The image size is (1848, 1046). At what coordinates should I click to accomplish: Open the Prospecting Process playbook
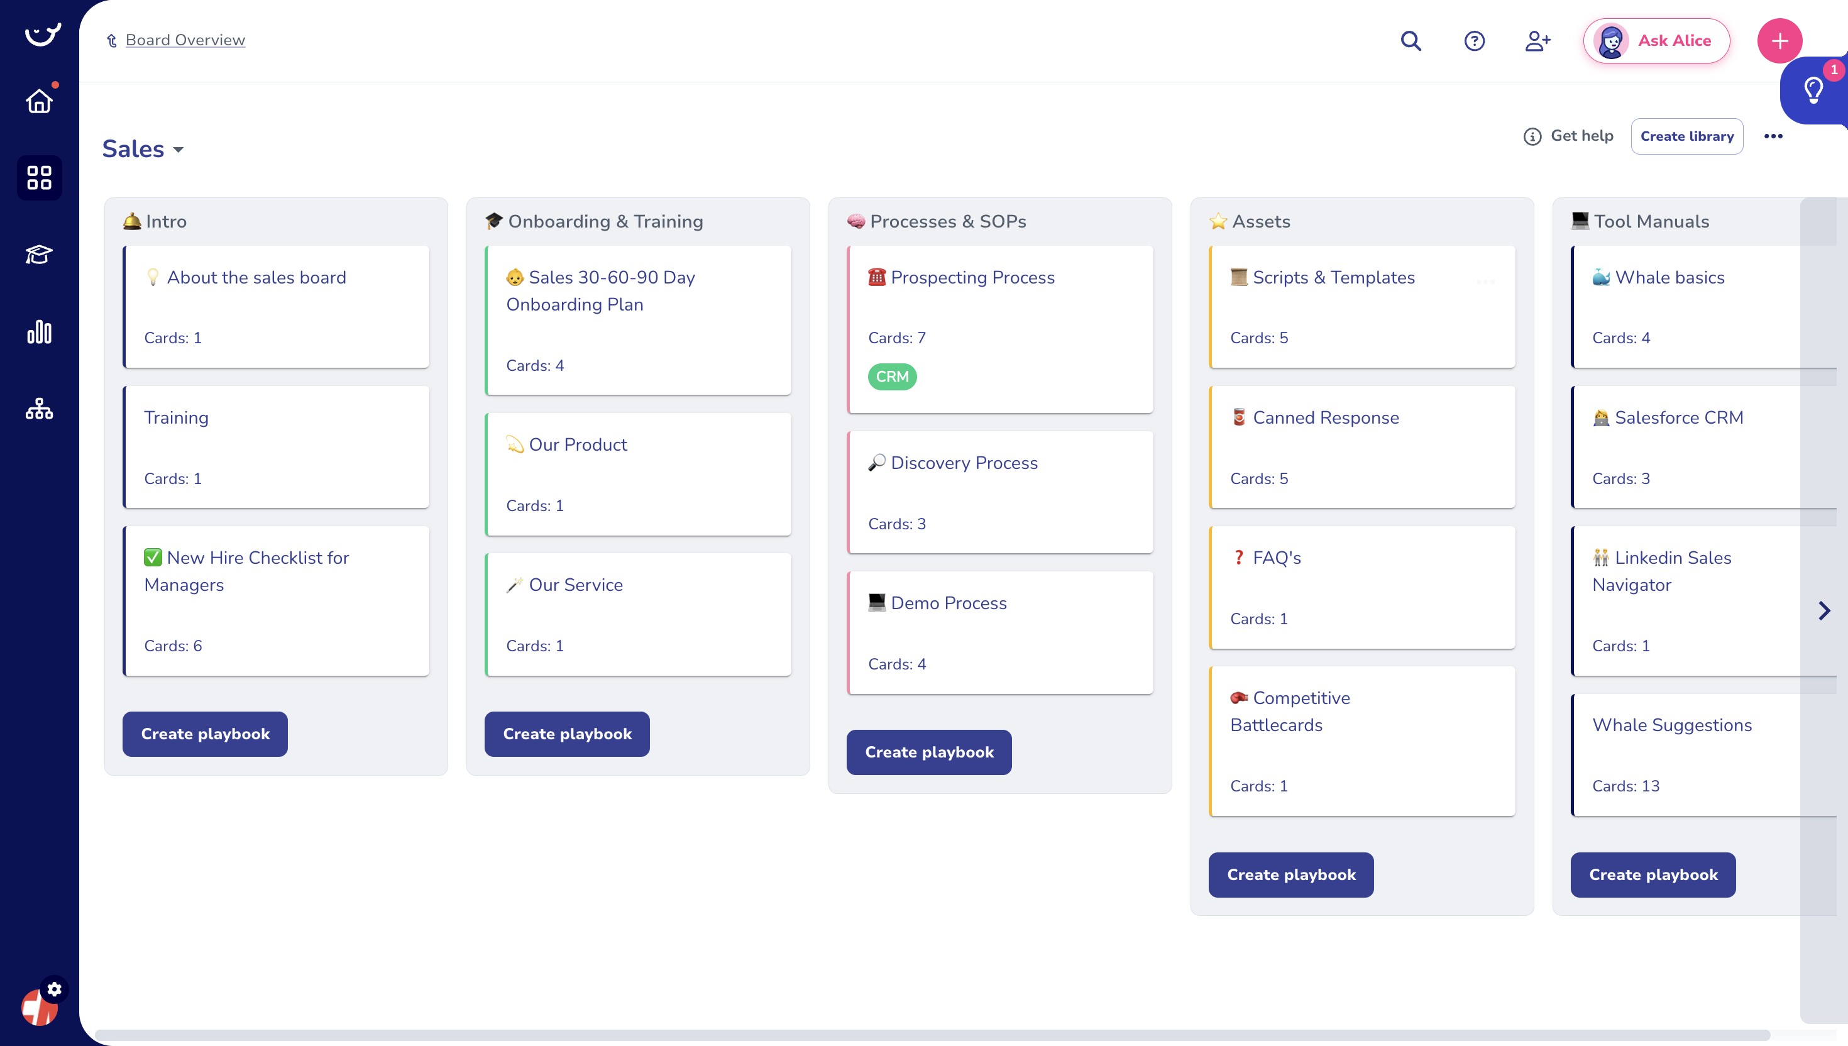[1001, 329]
